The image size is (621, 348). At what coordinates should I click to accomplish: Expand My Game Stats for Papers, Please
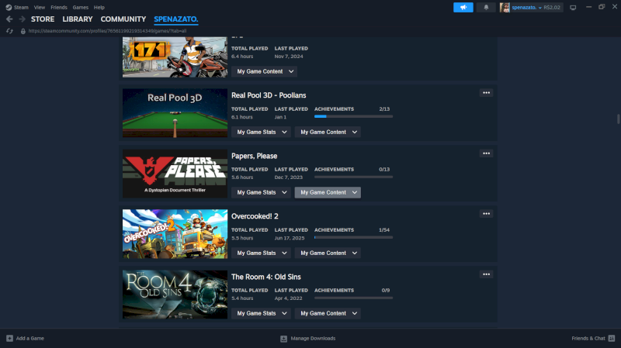pyautogui.click(x=261, y=192)
